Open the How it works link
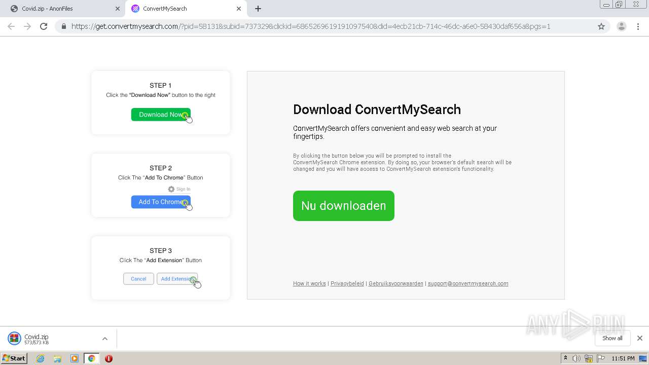The width and height of the screenshot is (649, 365). point(309,283)
